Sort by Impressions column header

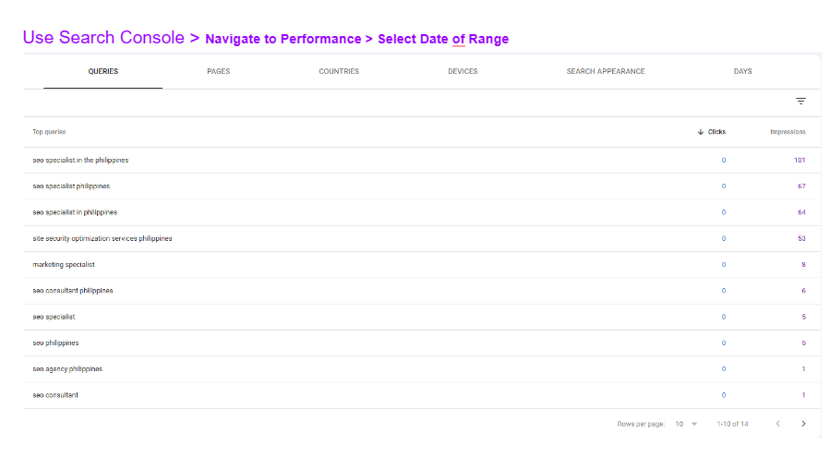[x=788, y=132]
